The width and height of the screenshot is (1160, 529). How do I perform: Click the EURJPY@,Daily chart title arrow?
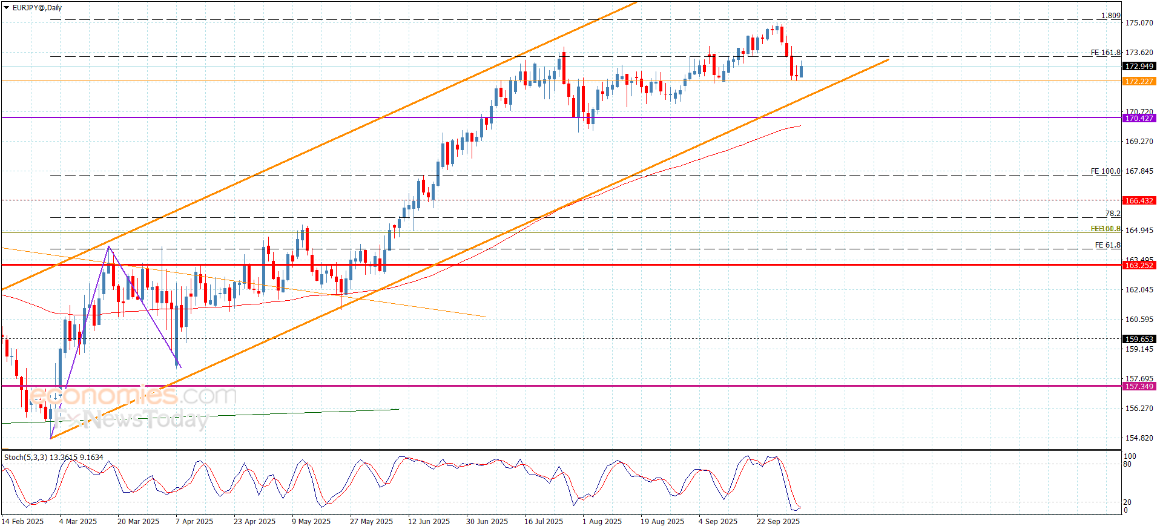pos(6,8)
